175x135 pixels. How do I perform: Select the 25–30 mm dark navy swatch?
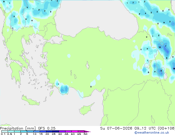click(x=55, y=131)
